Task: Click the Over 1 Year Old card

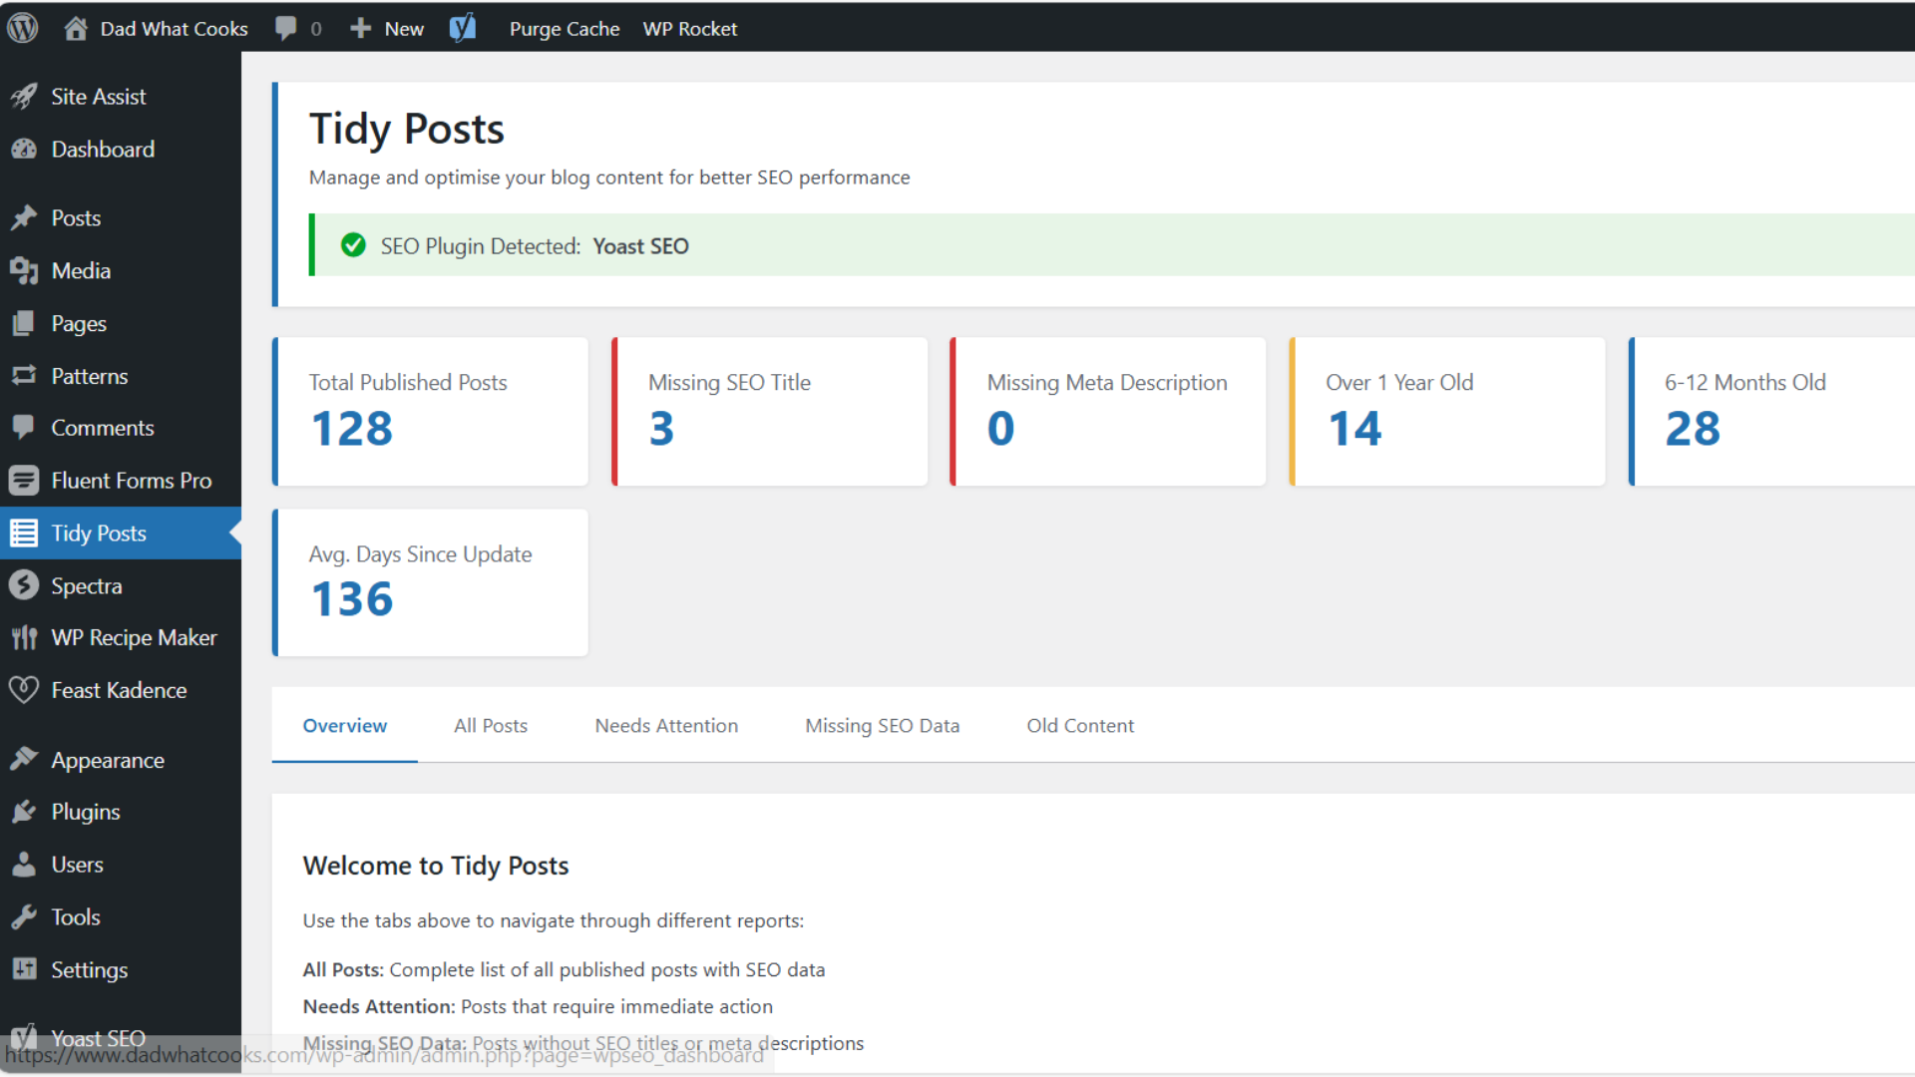Action: tap(1446, 411)
